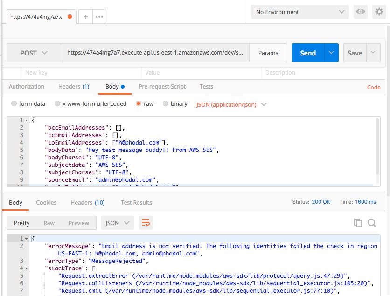Open the generate Code link
This screenshot has width=390, height=296.
click(374, 88)
